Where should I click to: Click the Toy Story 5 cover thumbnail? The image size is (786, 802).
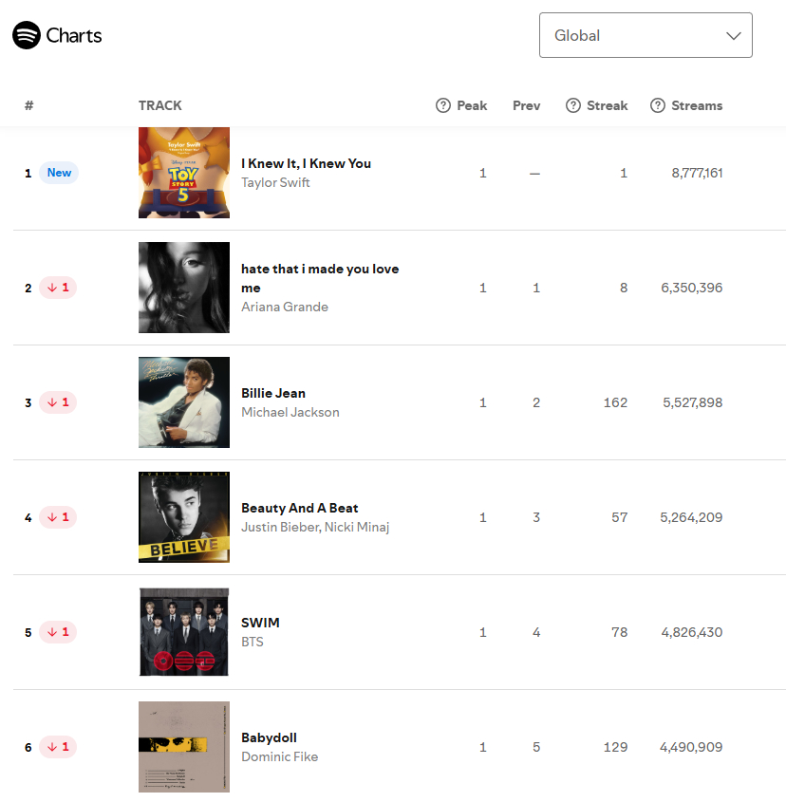184,173
